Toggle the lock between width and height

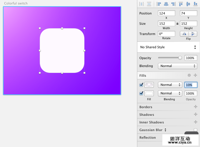(177, 24)
